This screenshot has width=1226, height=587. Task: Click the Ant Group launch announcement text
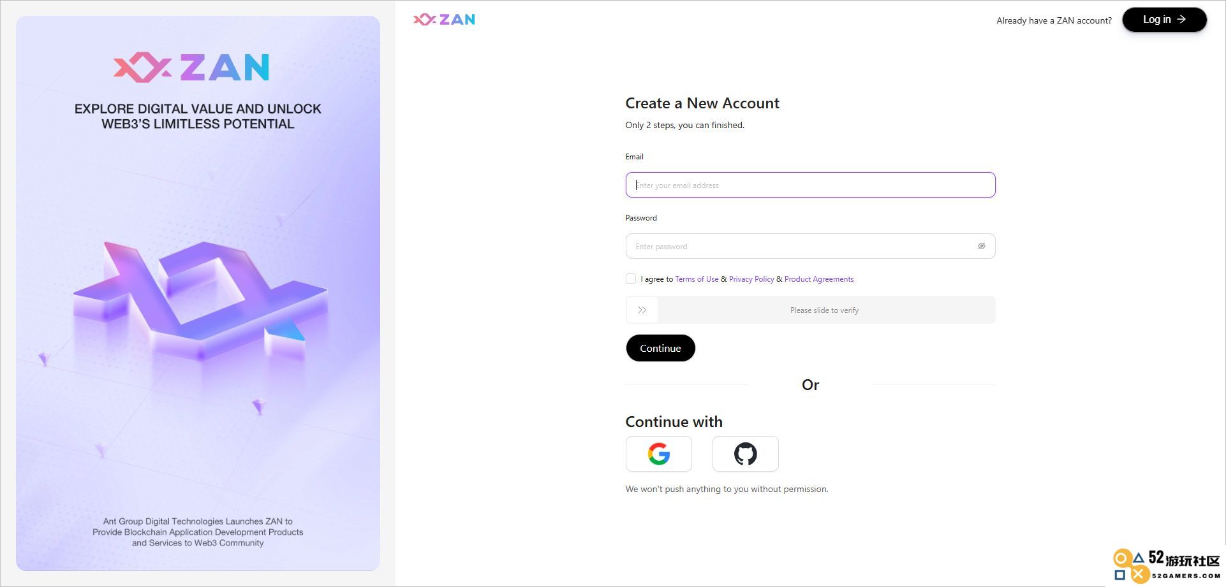pos(198,532)
